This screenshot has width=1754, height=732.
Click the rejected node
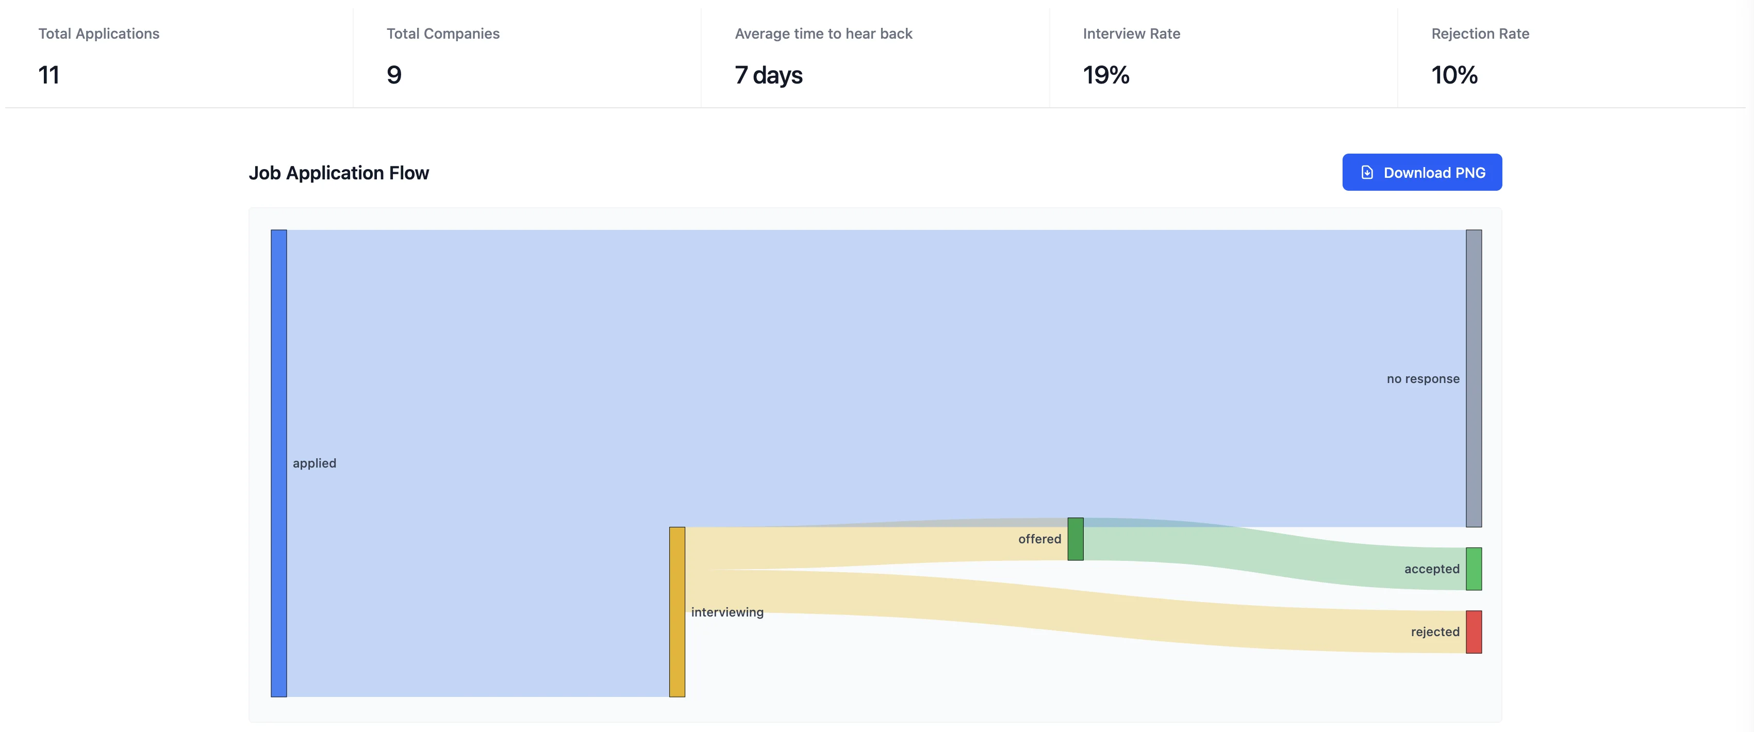1473,631
